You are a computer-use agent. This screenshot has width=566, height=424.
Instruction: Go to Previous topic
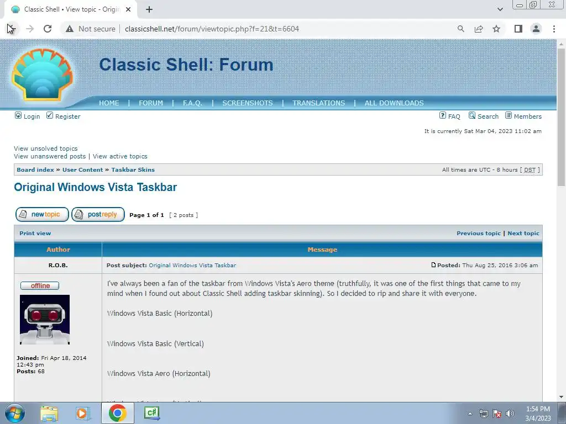(479, 234)
